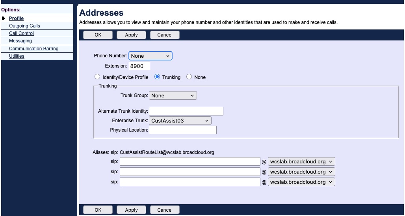Click the second empty sip alias field

[190, 172]
